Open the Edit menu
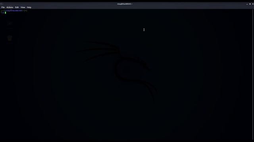Image resolution: width=254 pixels, height=142 pixels. 17,7
